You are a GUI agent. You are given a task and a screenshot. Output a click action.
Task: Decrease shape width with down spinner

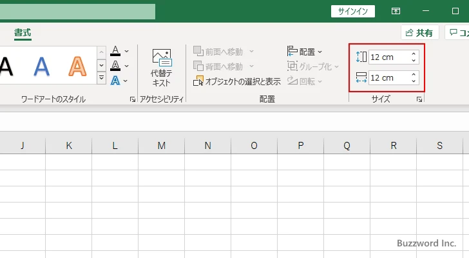(x=414, y=81)
